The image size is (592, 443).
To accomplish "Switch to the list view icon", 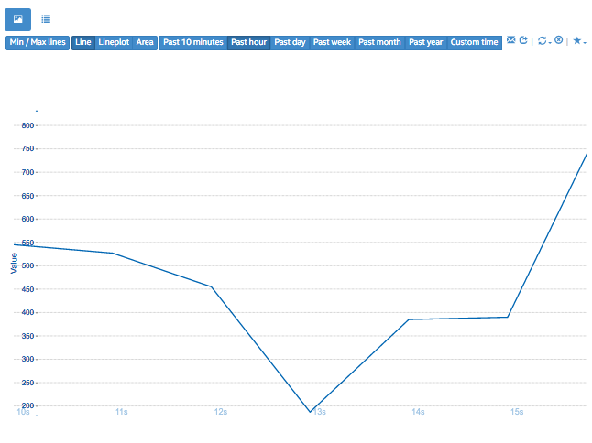I will pos(46,18).
